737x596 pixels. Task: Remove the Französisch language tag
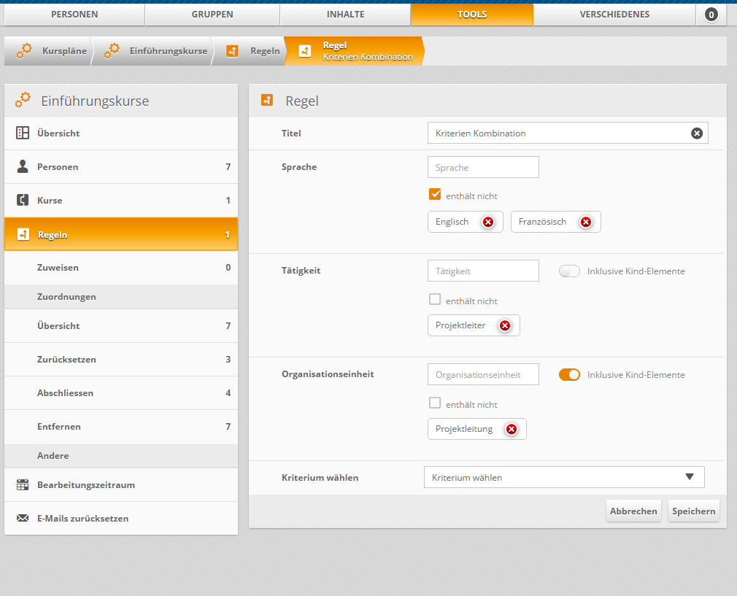point(585,222)
